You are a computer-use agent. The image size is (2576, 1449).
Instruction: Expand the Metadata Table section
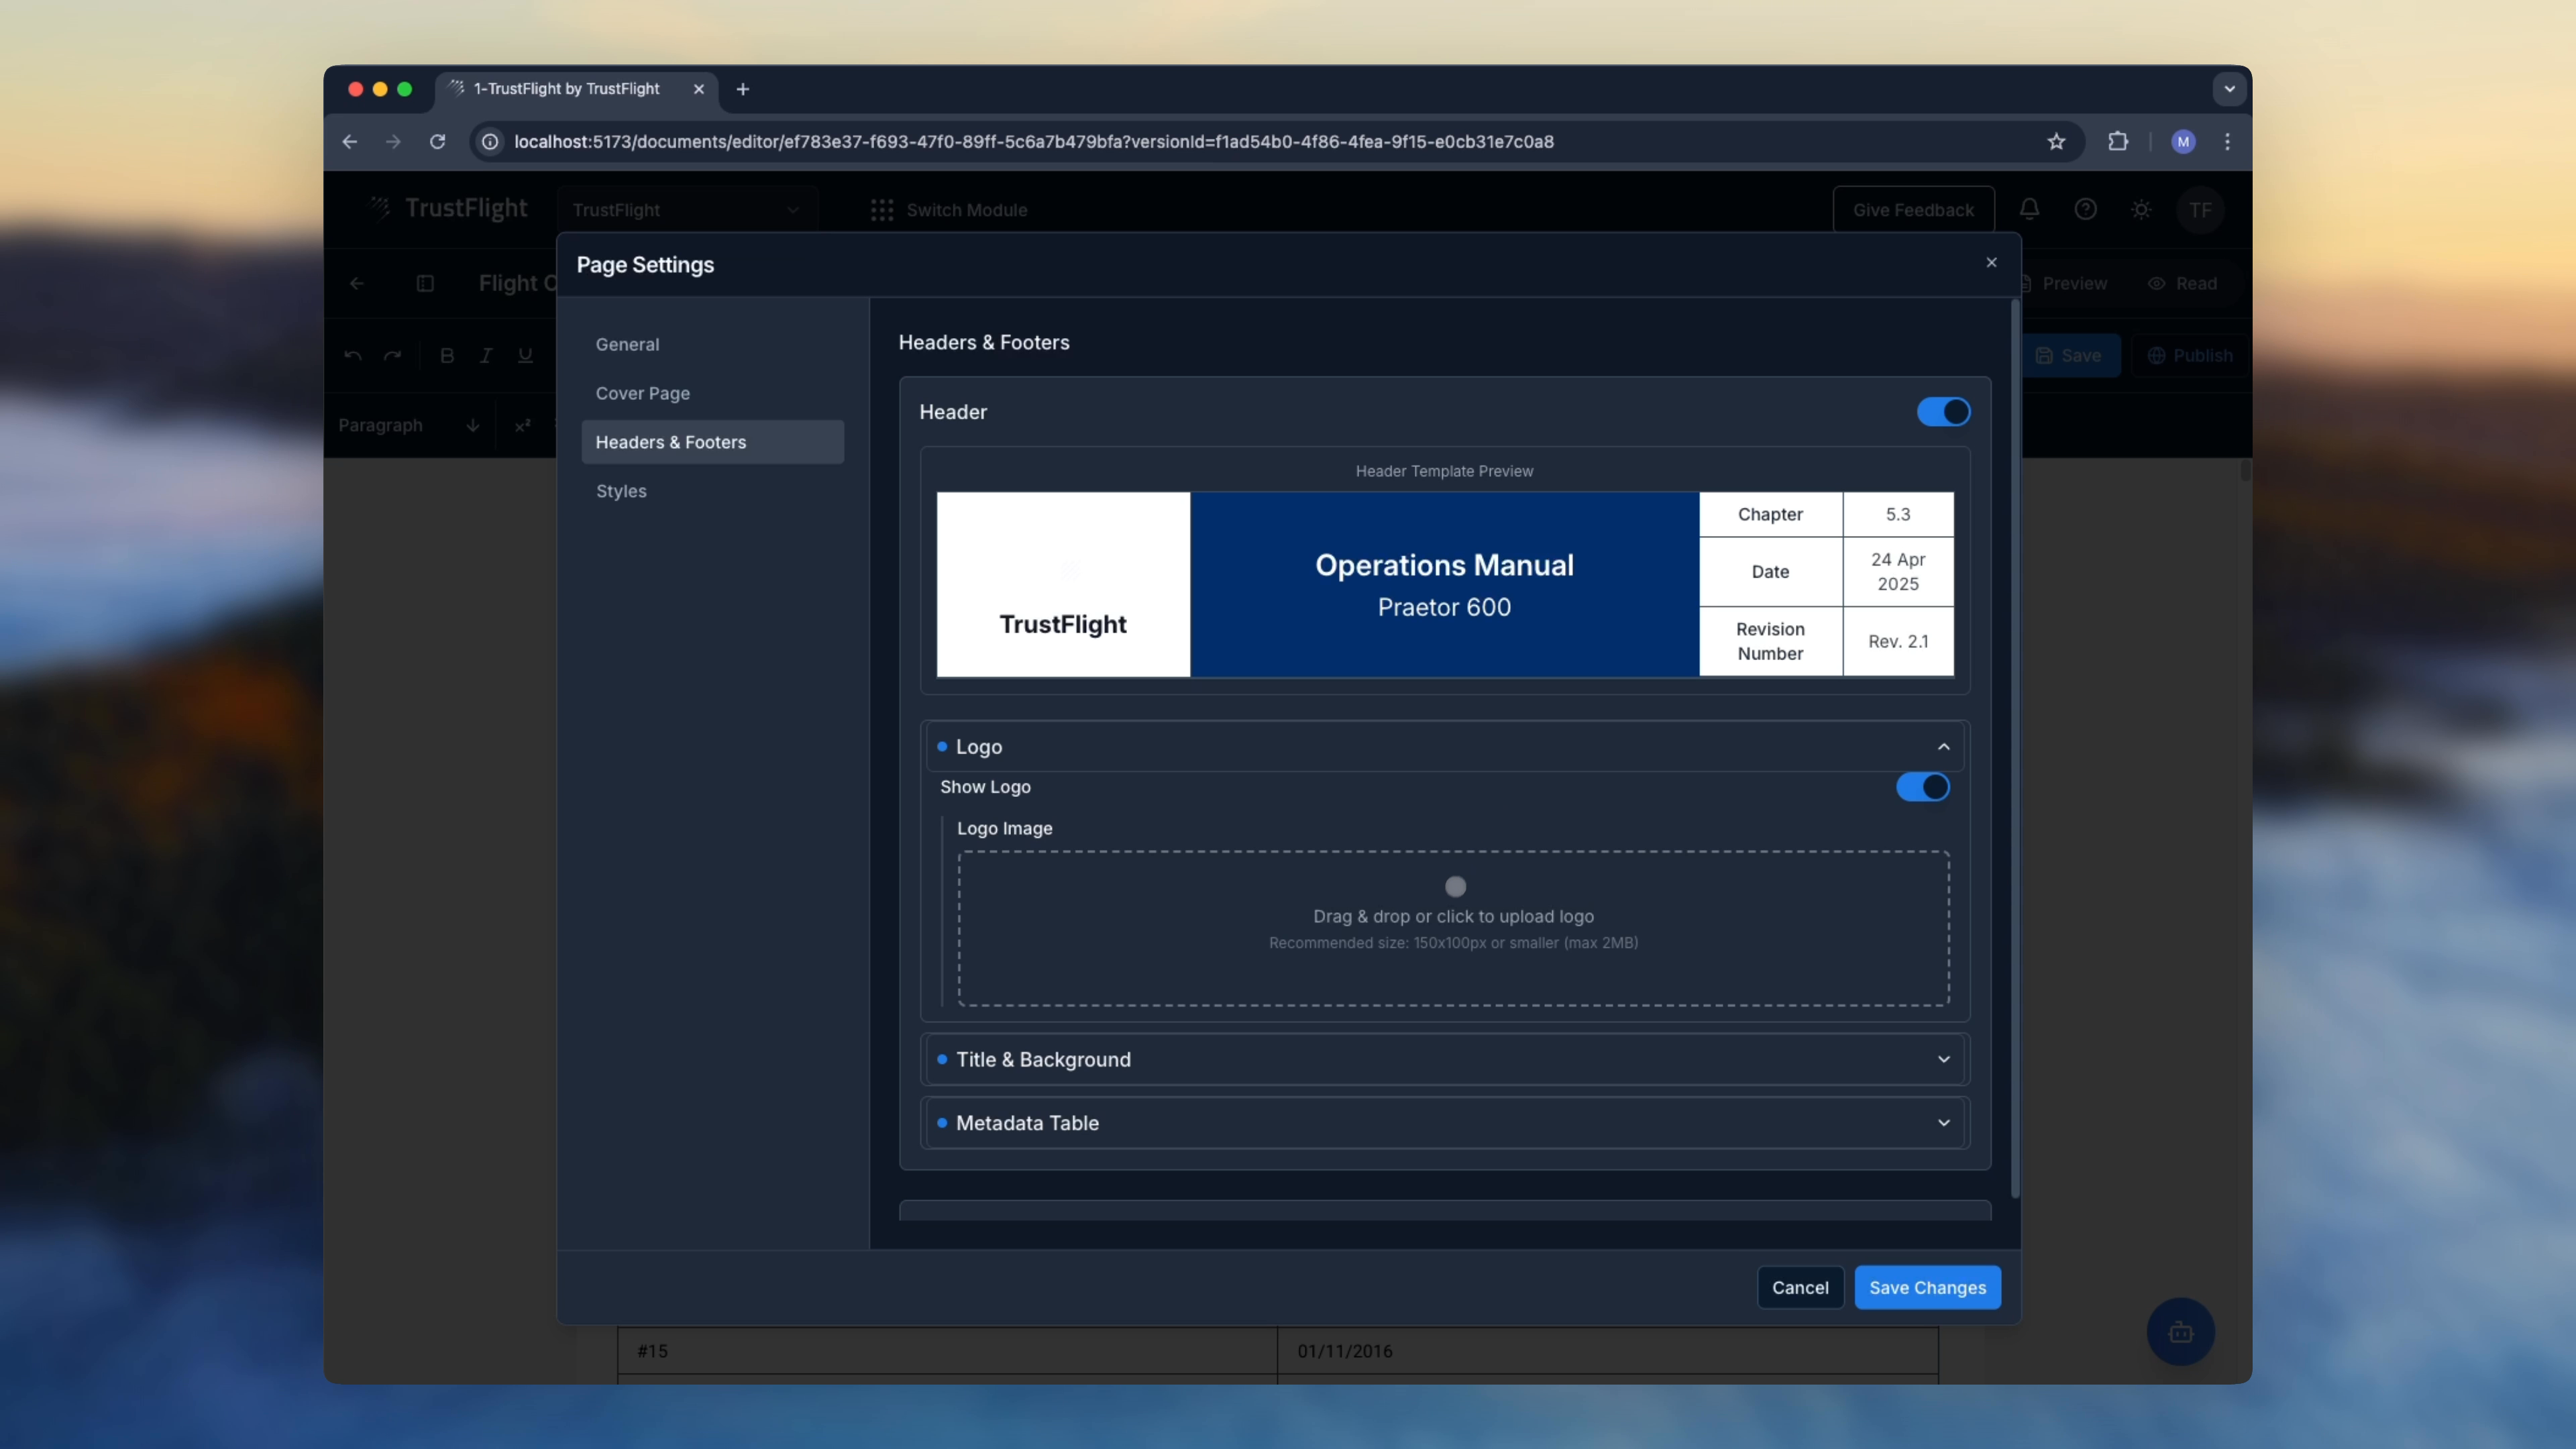tap(1943, 1123)
